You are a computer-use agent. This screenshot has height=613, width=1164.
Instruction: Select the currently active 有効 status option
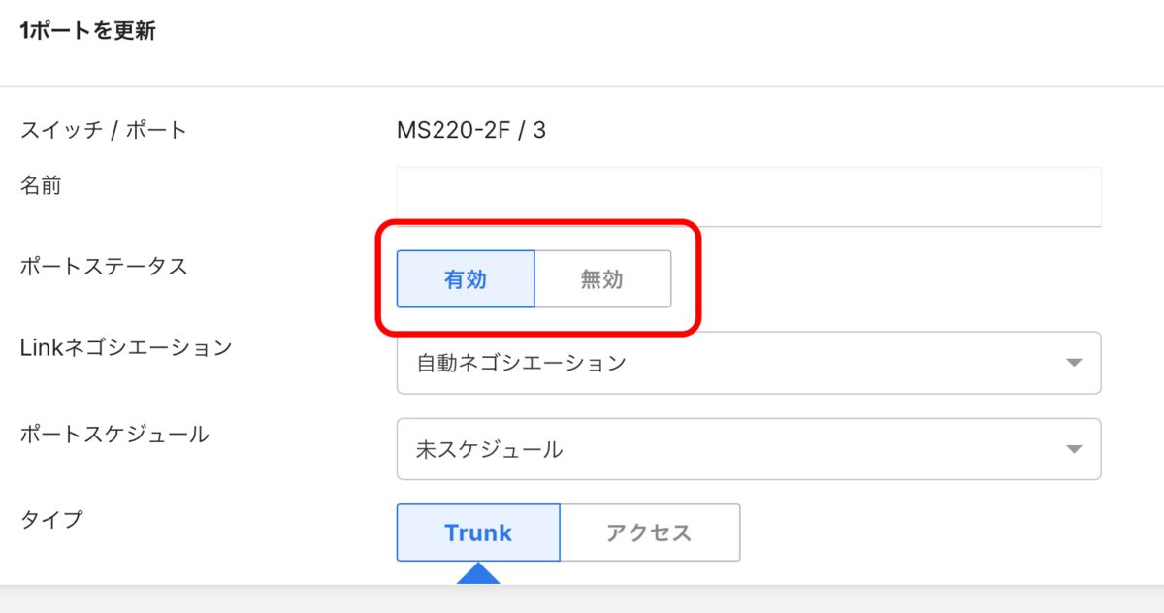(466, 278)
